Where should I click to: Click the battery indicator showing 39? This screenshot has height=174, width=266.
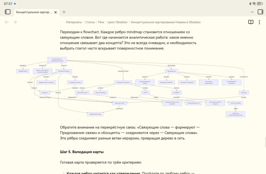coord(260,4)
